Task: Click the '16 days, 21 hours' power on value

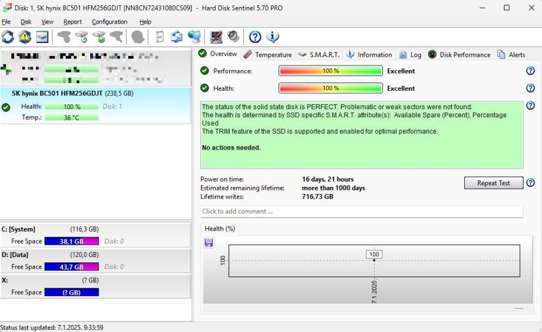Action: [x=328, y=179]
